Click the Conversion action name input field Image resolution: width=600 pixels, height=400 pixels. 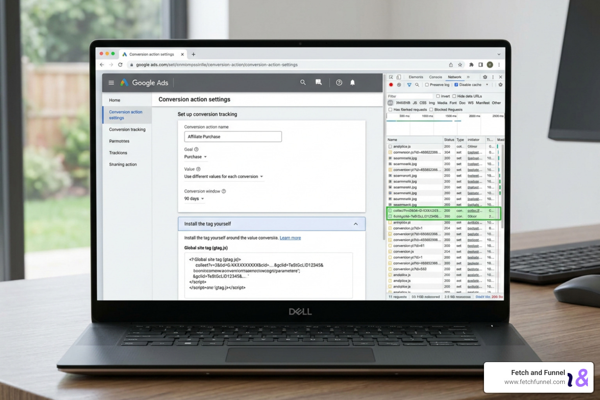point(233,137)
